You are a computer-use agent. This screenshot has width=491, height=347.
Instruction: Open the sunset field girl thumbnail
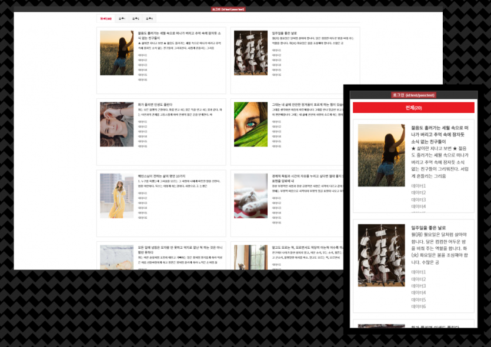tap(116, 53)
